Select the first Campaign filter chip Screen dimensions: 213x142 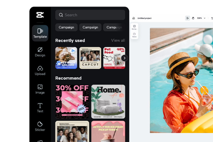[x=66, y=27]
